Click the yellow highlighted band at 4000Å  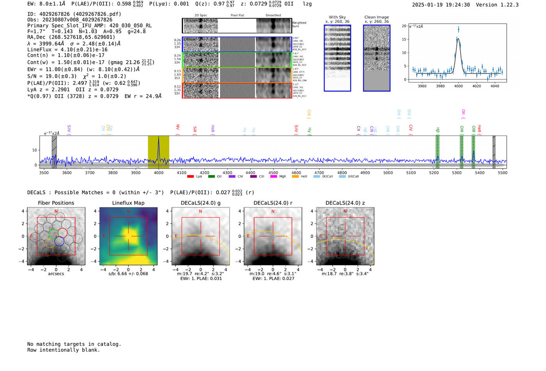coord(158,152)
